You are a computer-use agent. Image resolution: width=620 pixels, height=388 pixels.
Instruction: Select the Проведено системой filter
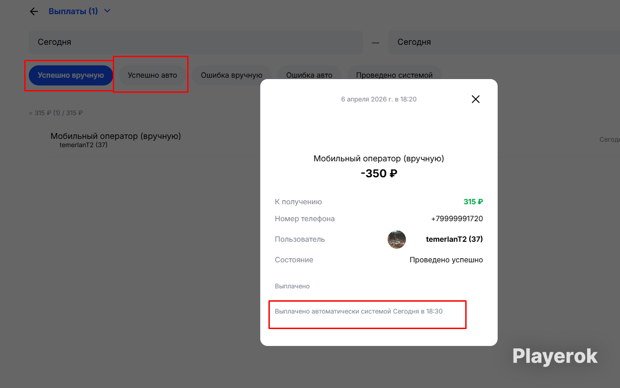pos(394,75)
